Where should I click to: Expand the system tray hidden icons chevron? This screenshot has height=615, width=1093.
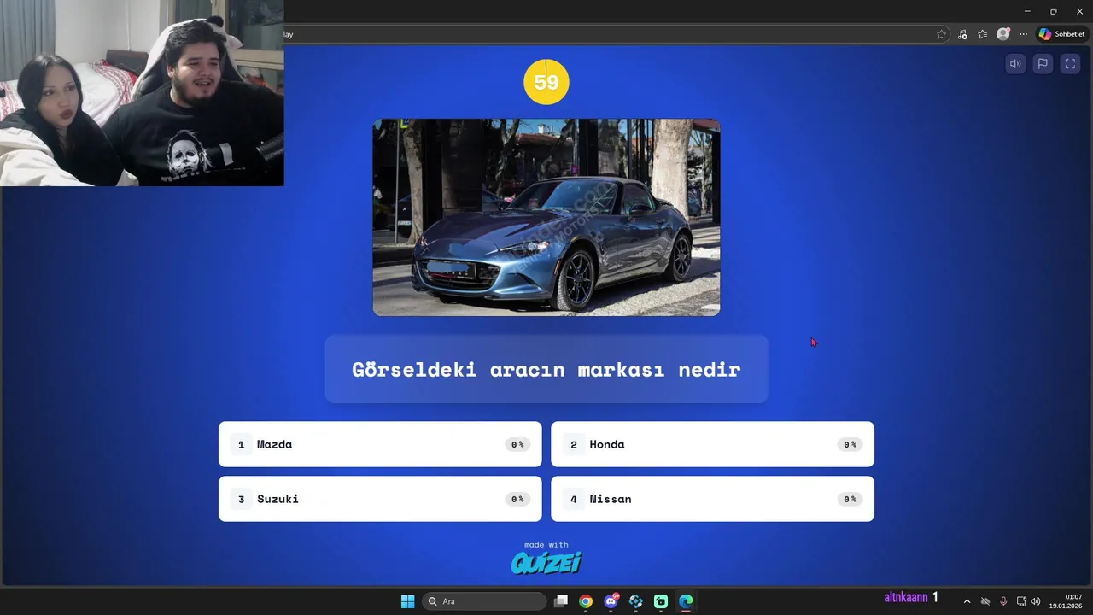tap(967, 601)
